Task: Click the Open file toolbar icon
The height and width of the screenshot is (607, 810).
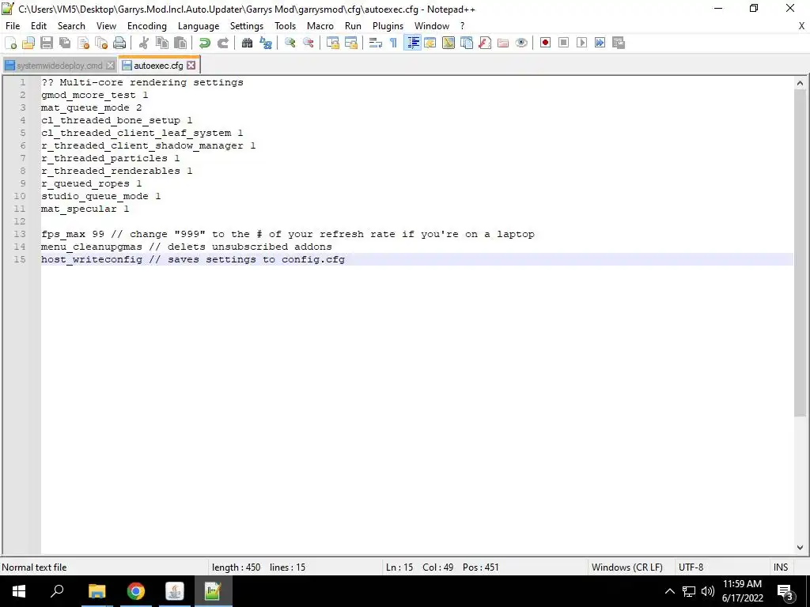Action: [28, 43]
